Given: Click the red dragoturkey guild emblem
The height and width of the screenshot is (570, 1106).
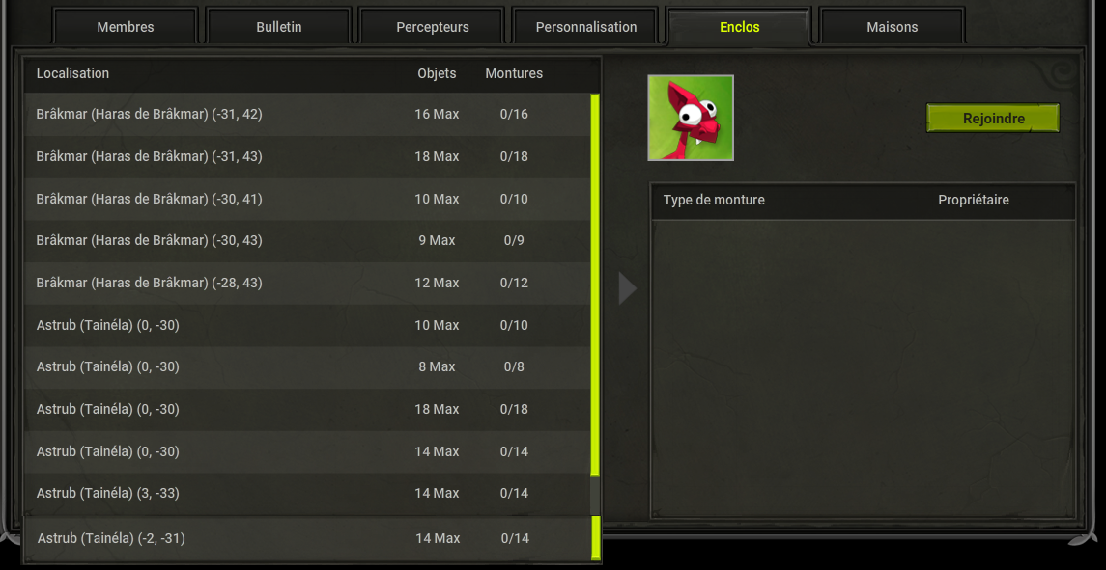Looking at the screenshot, I should pyautogui.click(x=691, y=118).
